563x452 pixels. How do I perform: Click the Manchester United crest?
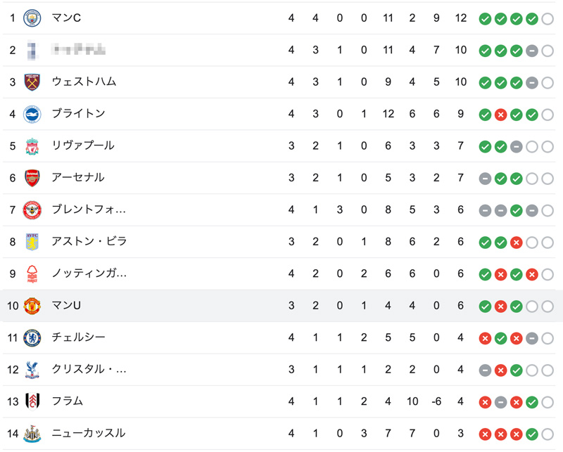click(32, 306)
